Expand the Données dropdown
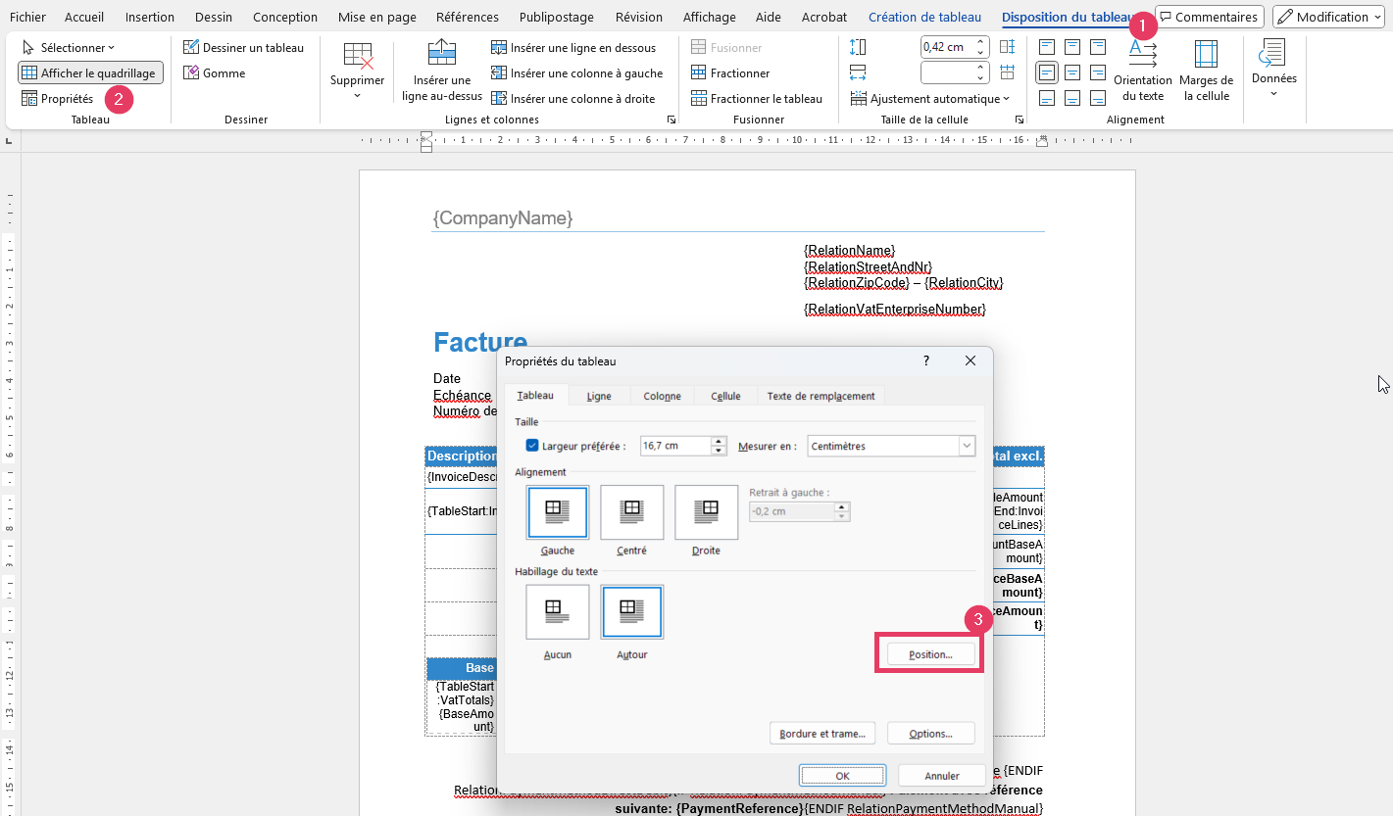 coord(1273,69)
